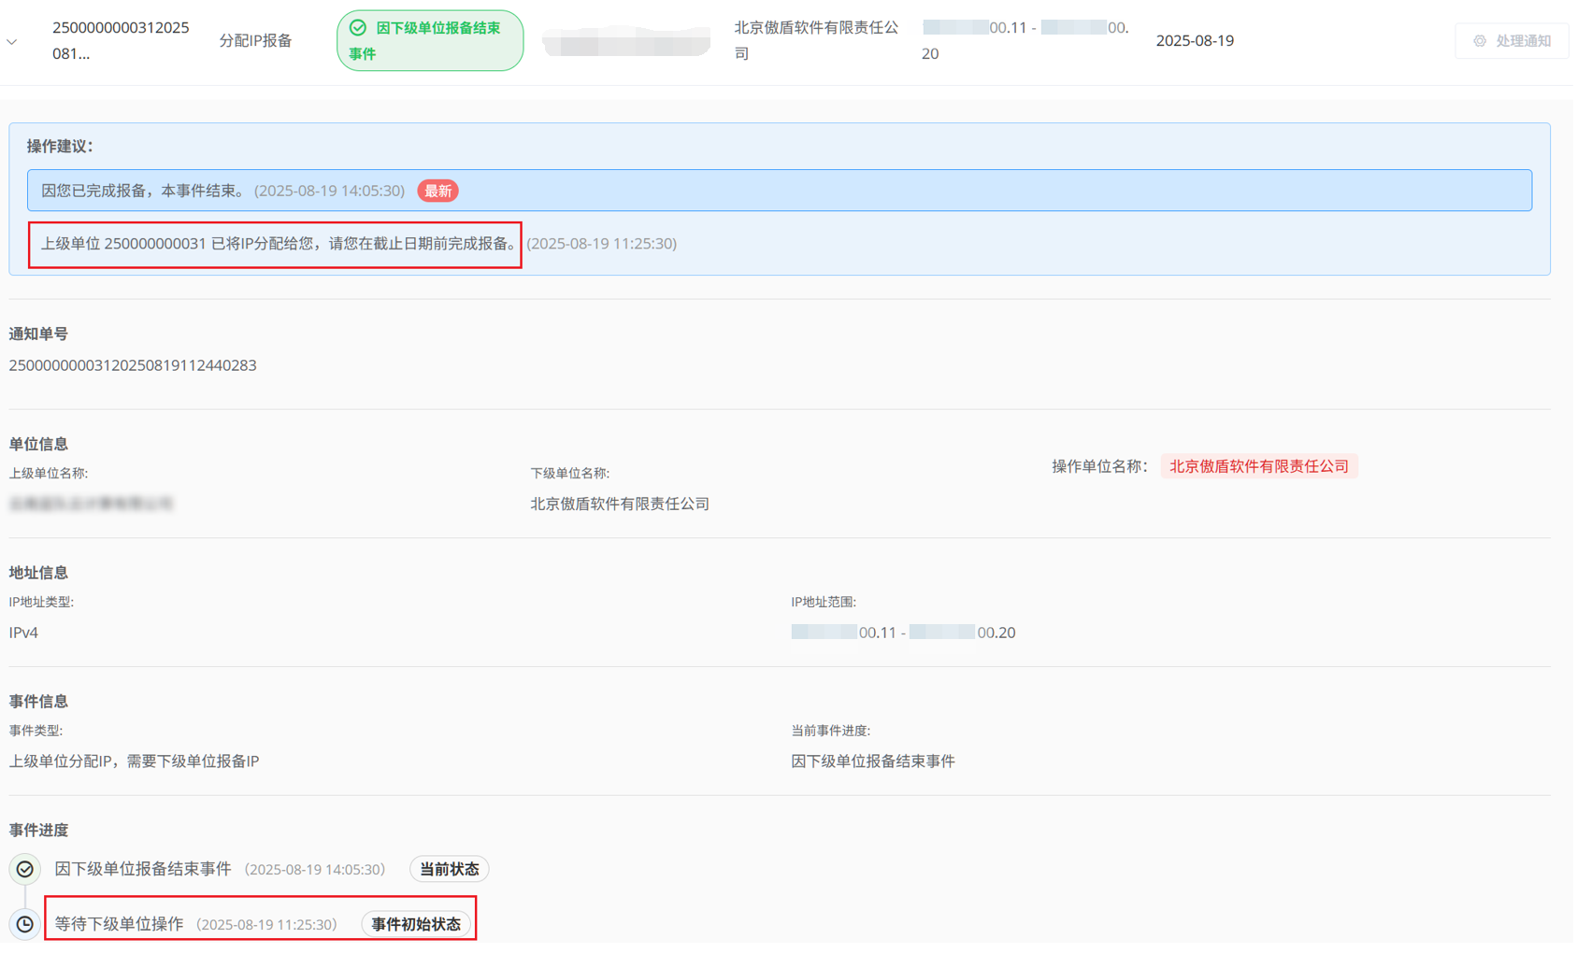Click the IP地址范围 value under 地址信息
Image resolution: width=1577 pixels, height=953 pixels.
point(903,633)
